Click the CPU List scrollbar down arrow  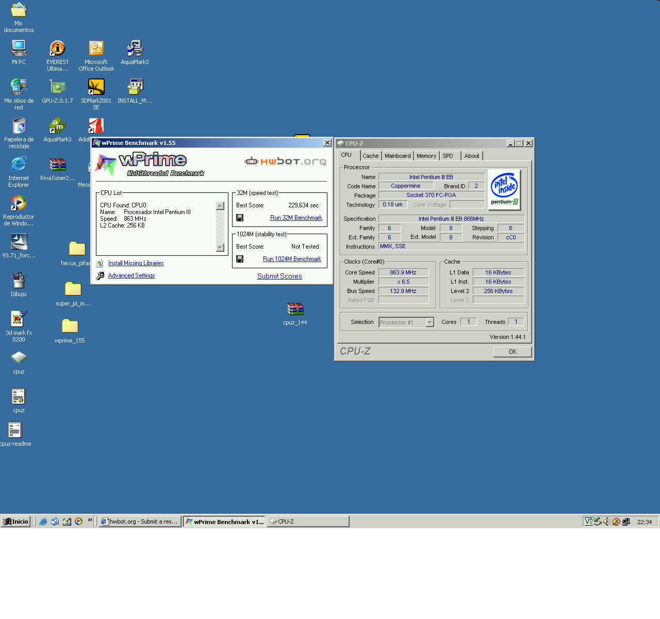pyautogui.click(x=220, y=248)
